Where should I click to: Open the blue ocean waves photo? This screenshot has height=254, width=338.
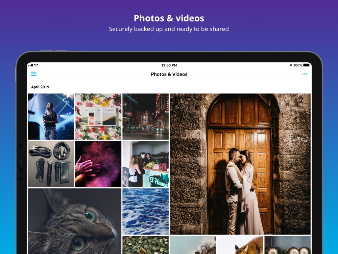click(145, 211)
